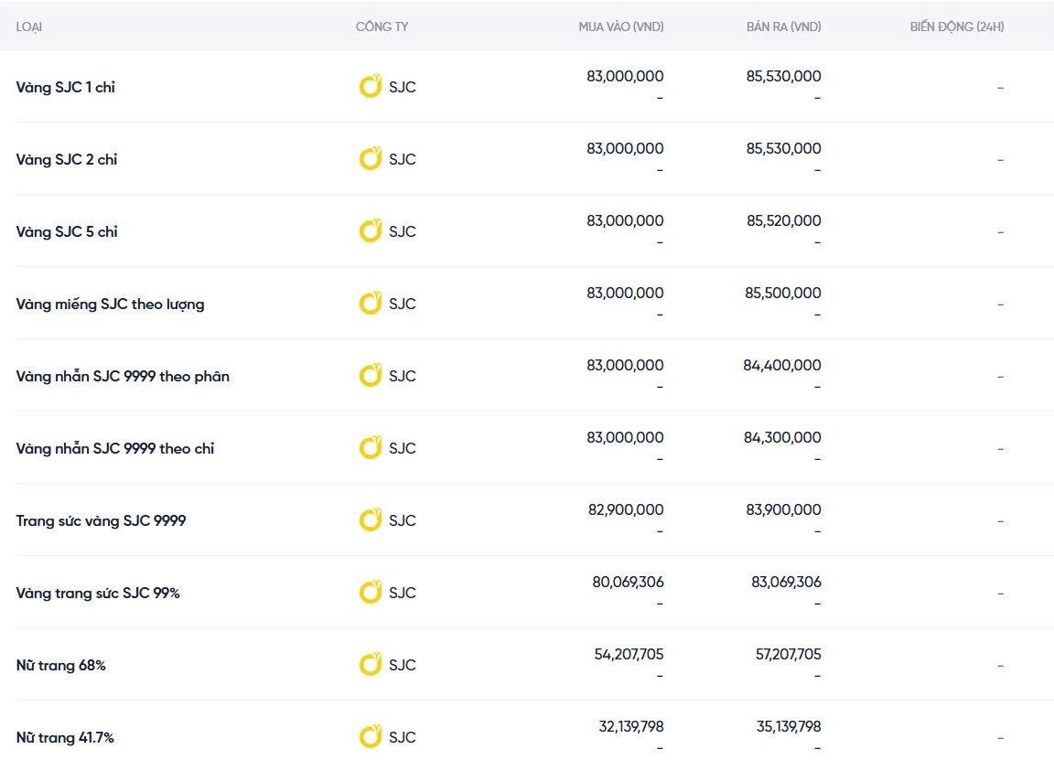
Task: Sort by BÁN RA (VND) column header
Action: (x=783, y=27)
